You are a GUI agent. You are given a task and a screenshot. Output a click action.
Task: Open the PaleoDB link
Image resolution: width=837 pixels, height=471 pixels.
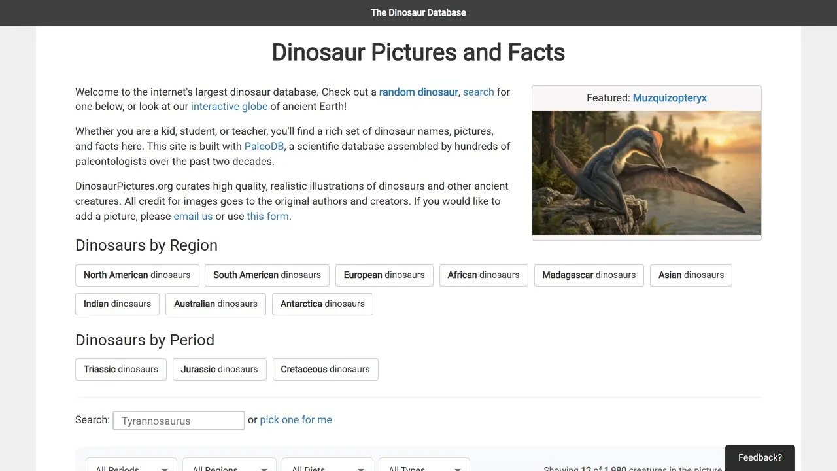[x=264, y=146]
